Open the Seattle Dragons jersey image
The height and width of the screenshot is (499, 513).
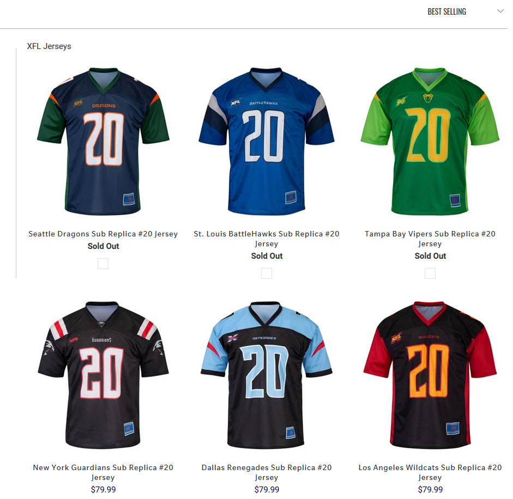coord(103,141)
